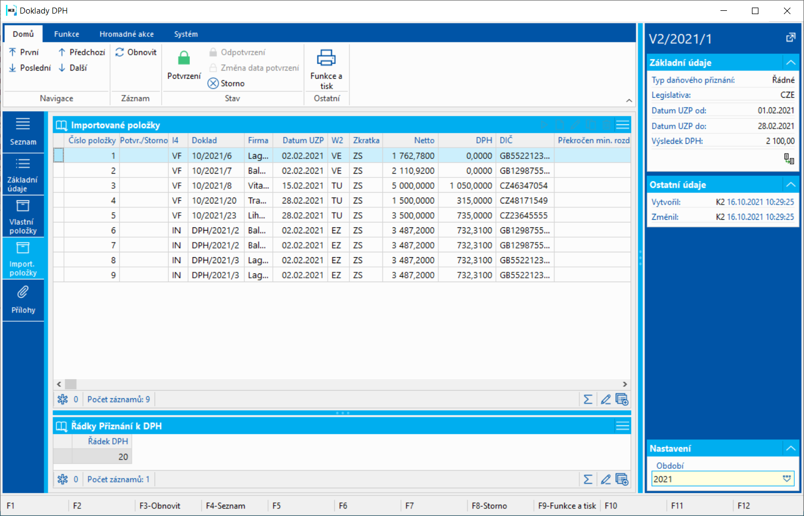Image resolution: width=804 pixels, height=516 pixels.
Task: Click the DIČ cell CZ23645555
Action: pos(524,215)
